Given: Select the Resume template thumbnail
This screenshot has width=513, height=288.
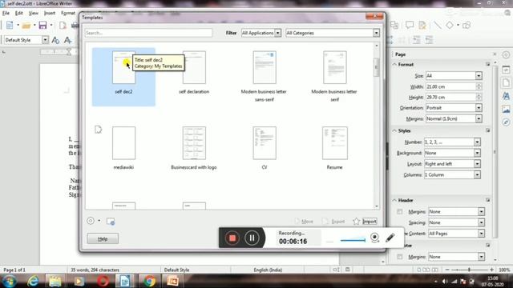Looking at the screenshot, I should point(335,143).
